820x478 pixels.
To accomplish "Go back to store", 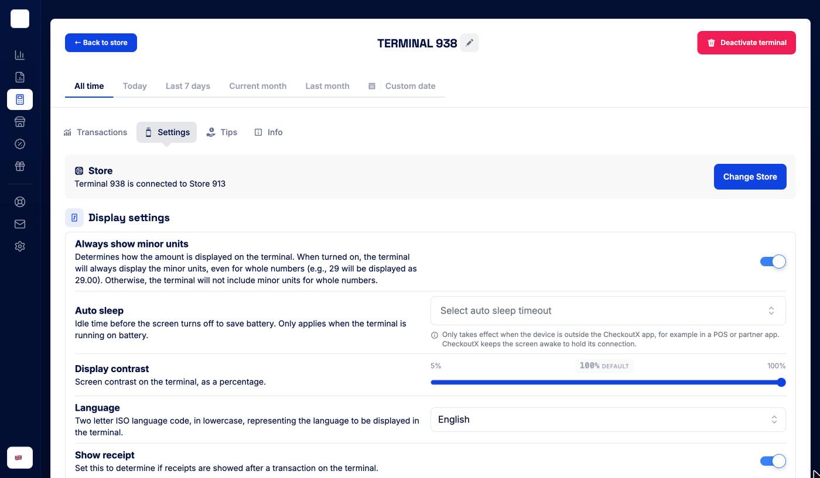I will [101, 43].
